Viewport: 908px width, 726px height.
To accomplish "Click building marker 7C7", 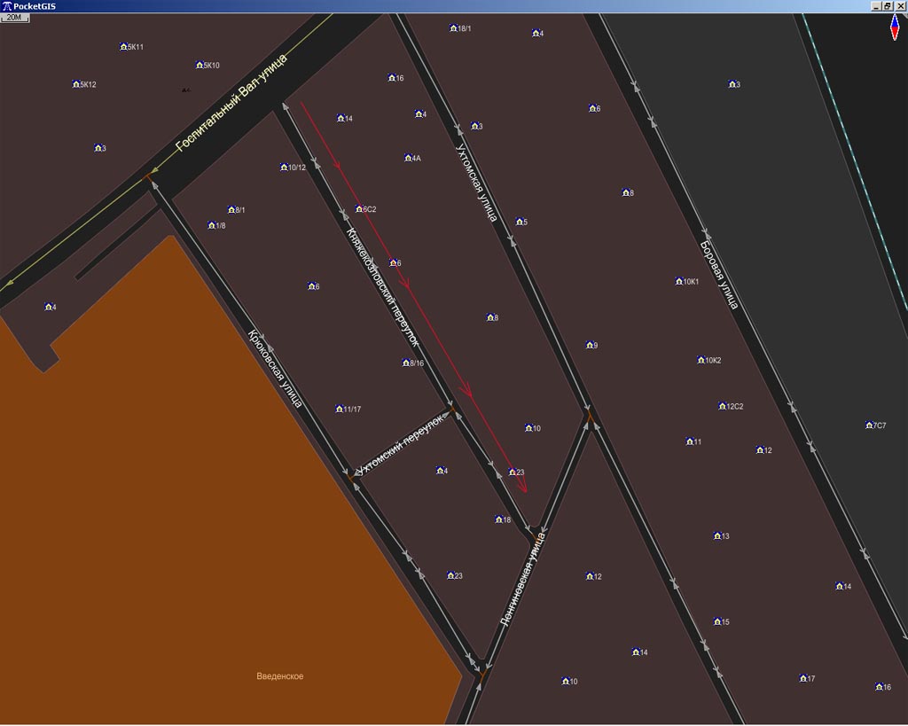I will [x=869, y=426].
